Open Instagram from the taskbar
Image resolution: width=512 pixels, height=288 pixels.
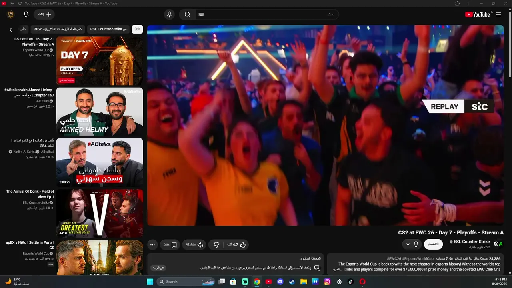327,282
